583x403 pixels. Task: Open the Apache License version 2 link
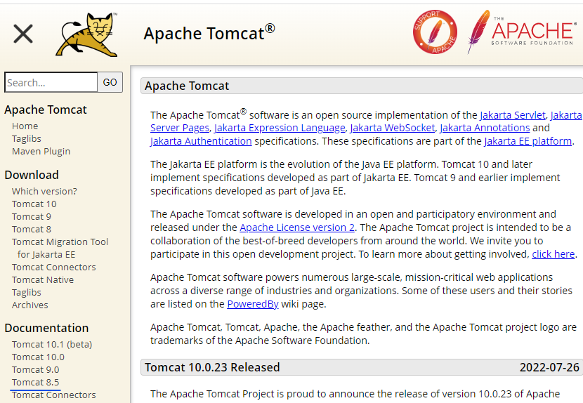pyautogui.click(x=297, y=227)
